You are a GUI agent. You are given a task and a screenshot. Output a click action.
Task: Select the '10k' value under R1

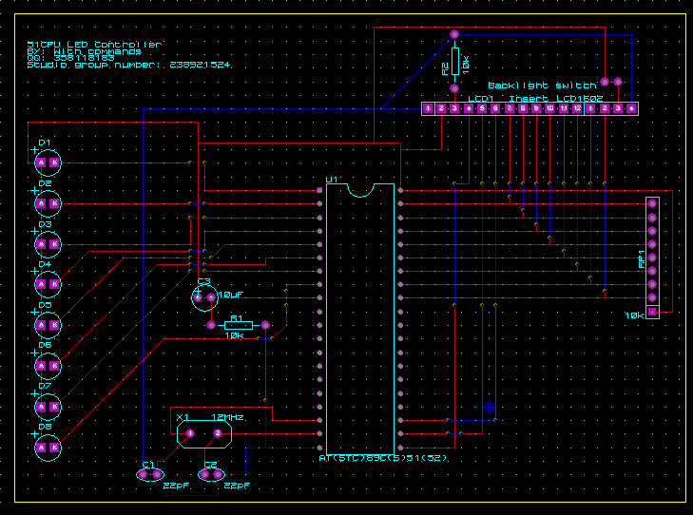point(234,335)
